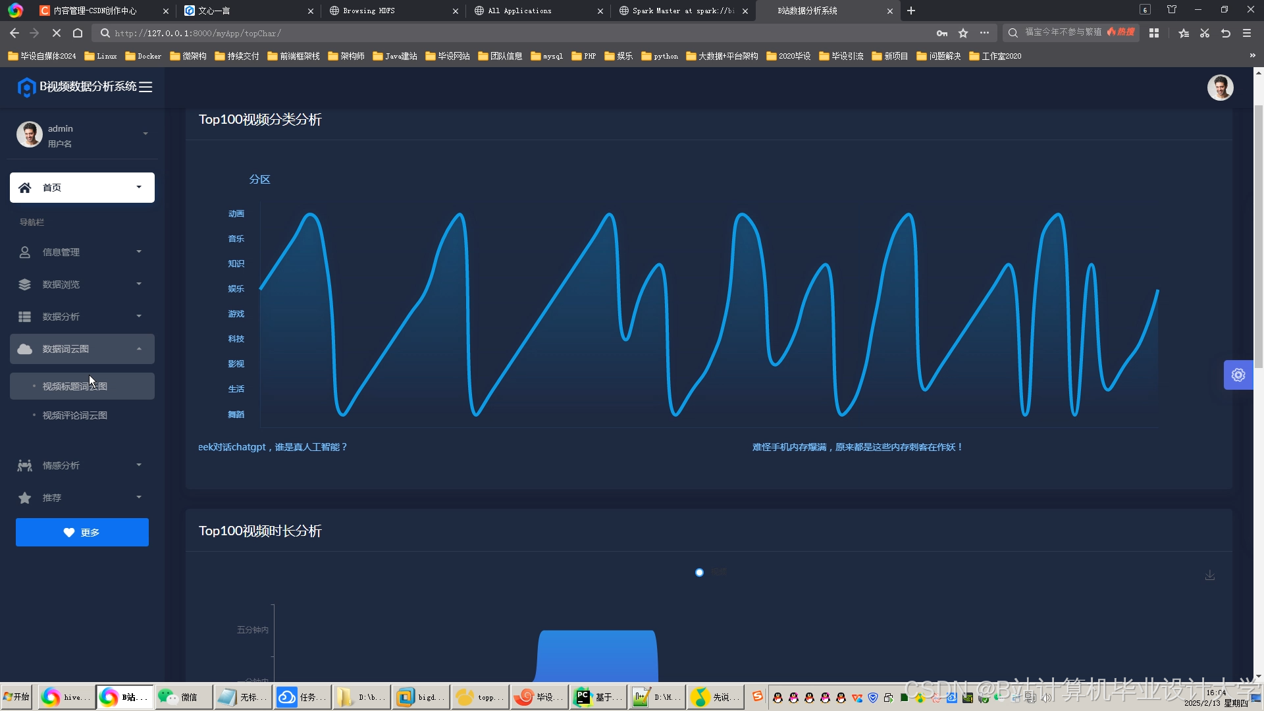1264x711 pixels.
Task: Select 视频评论词云图 menu item
Action: [x=75, y=415]
